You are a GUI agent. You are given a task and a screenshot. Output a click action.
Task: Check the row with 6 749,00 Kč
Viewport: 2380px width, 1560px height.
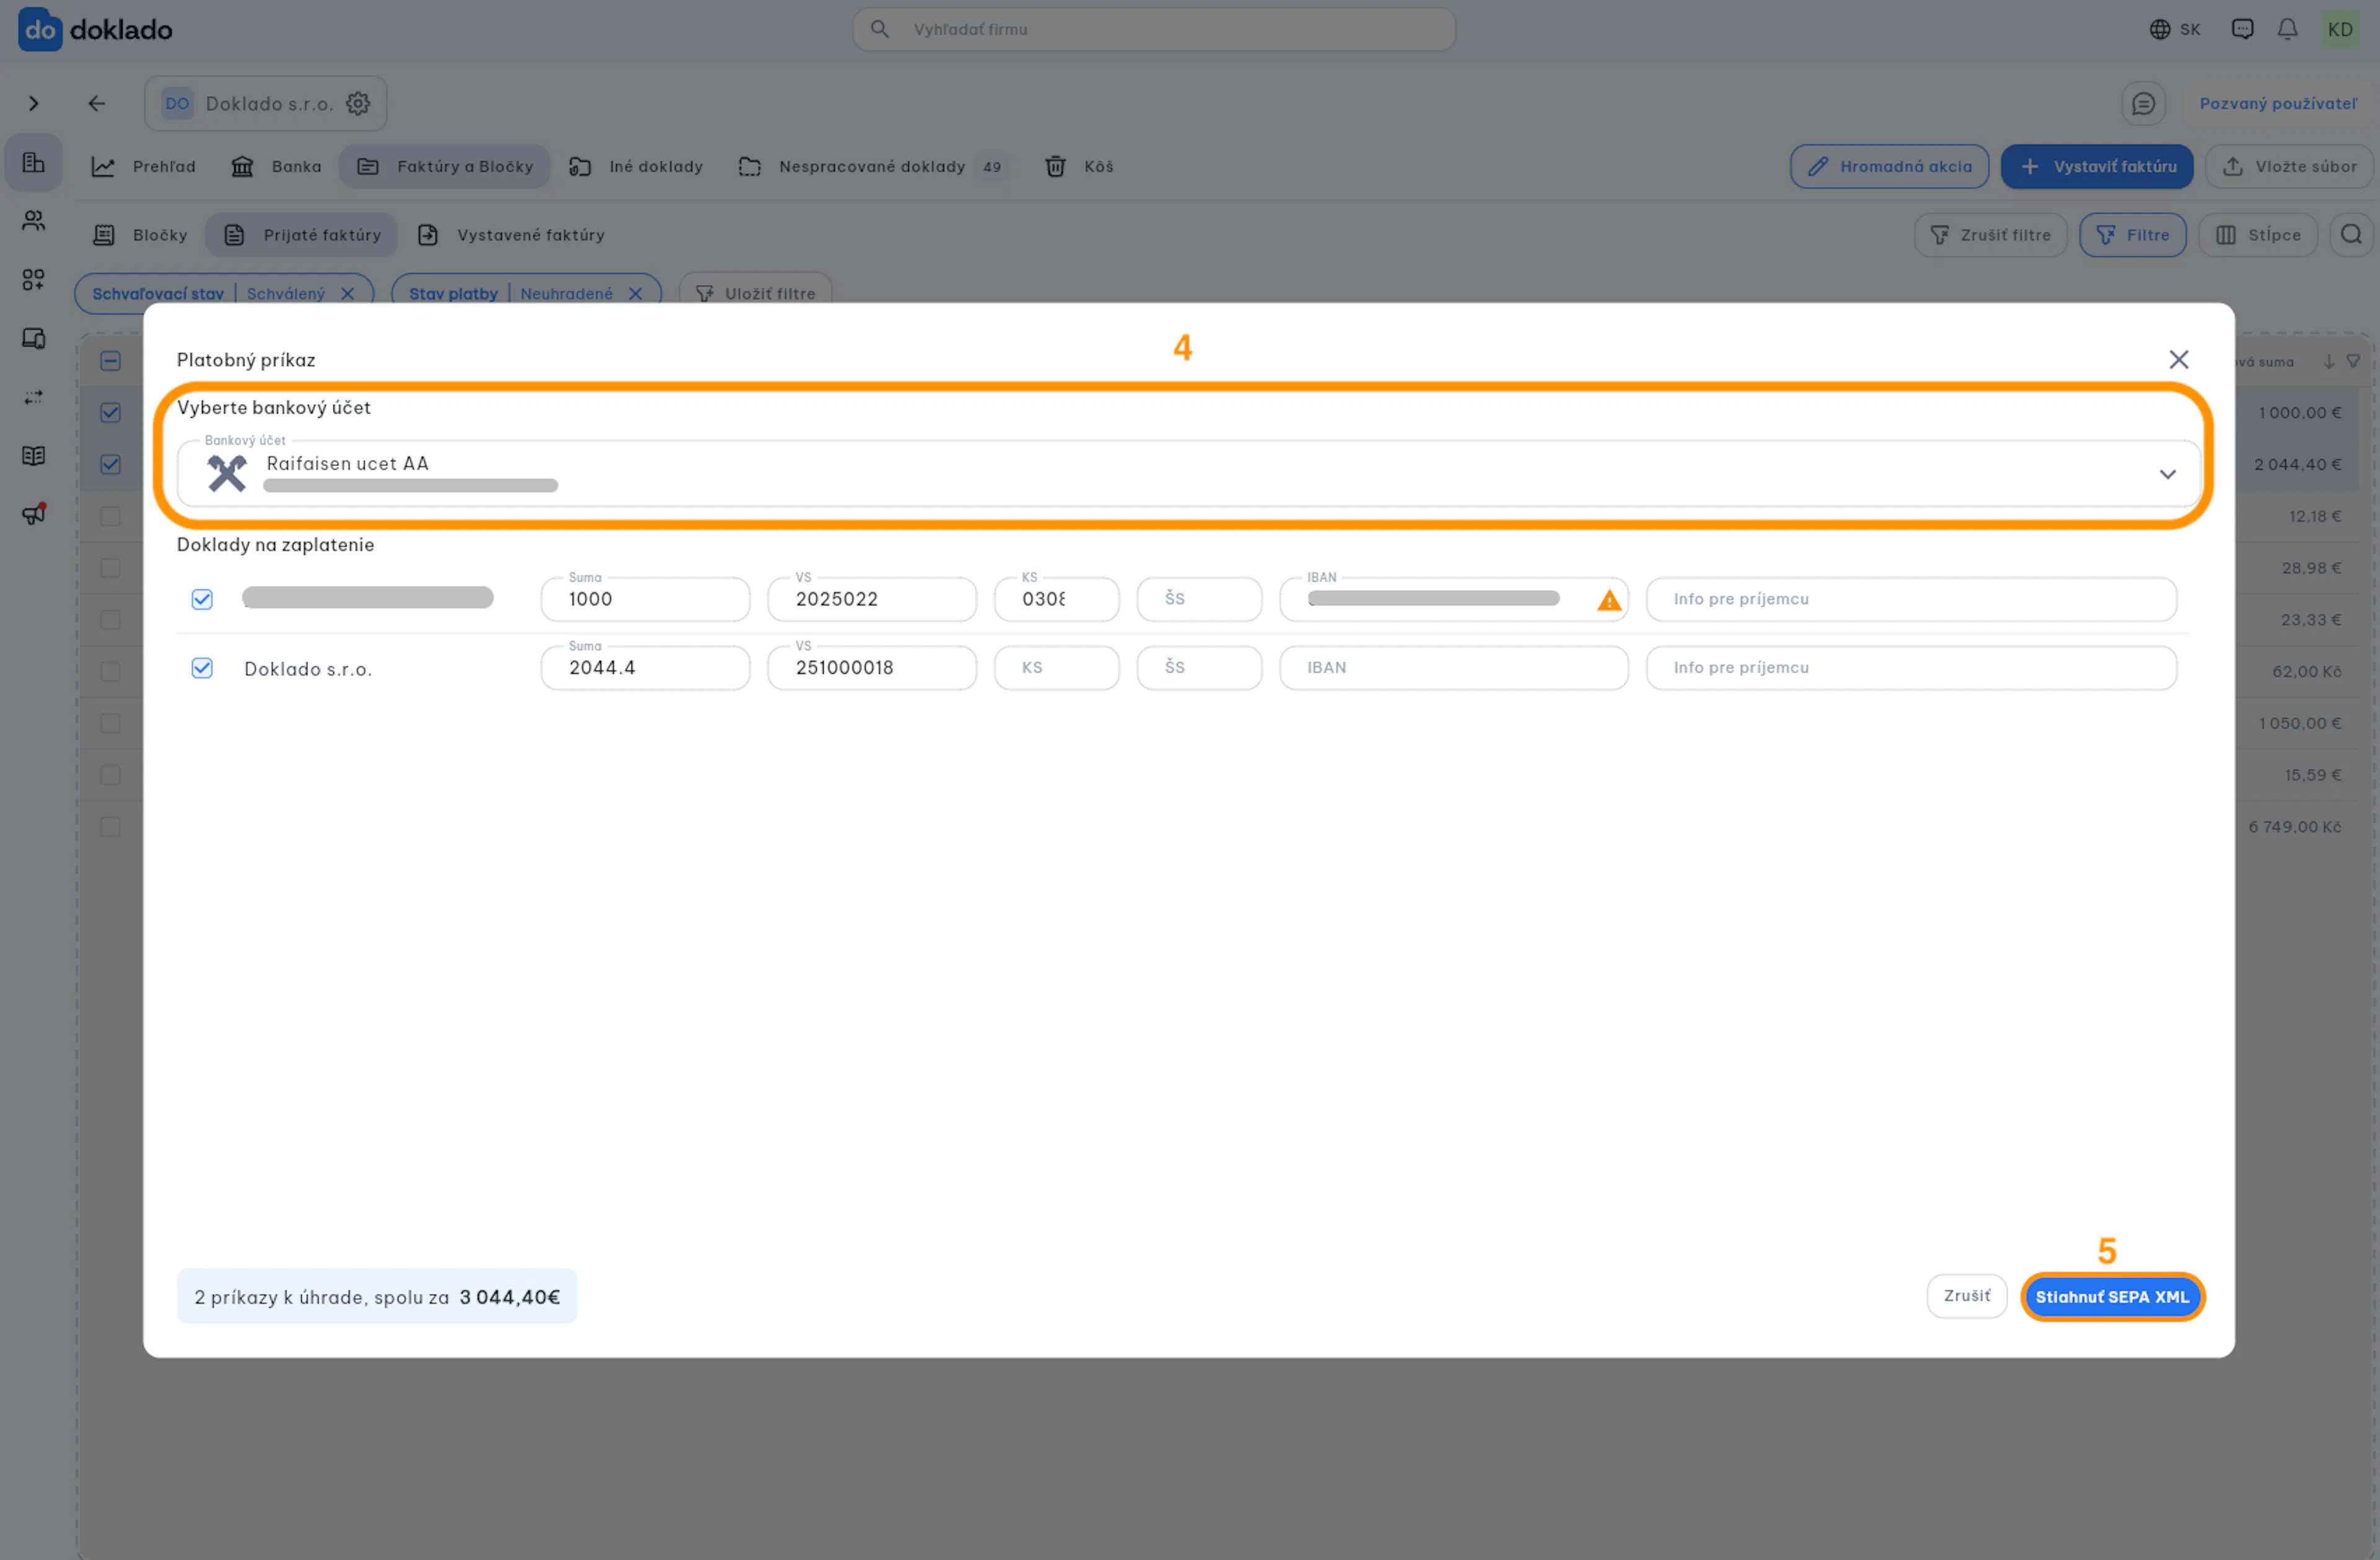110,827
